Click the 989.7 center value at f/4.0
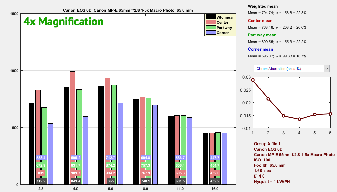The width and height of the screenshot is (337, 192). 75,173
